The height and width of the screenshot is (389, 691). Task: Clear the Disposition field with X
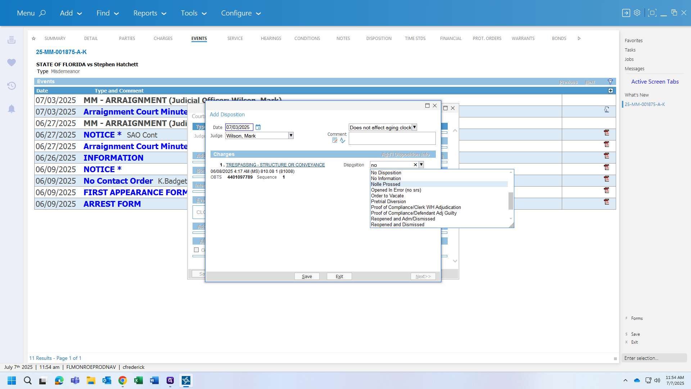coord(415,165)
